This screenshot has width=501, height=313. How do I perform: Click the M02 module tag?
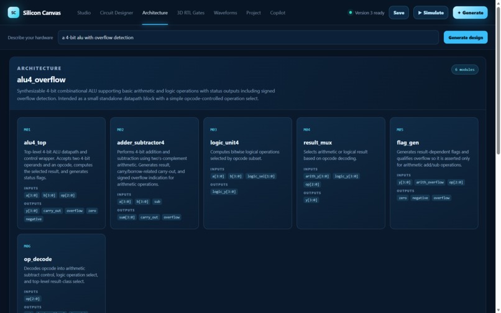click(120, 129)
